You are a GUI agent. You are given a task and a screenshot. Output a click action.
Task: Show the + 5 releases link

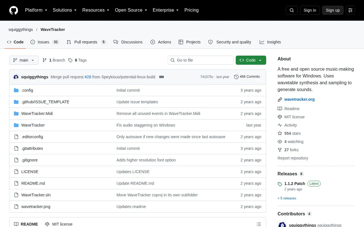pyautogui.click(x=287, y=198)
